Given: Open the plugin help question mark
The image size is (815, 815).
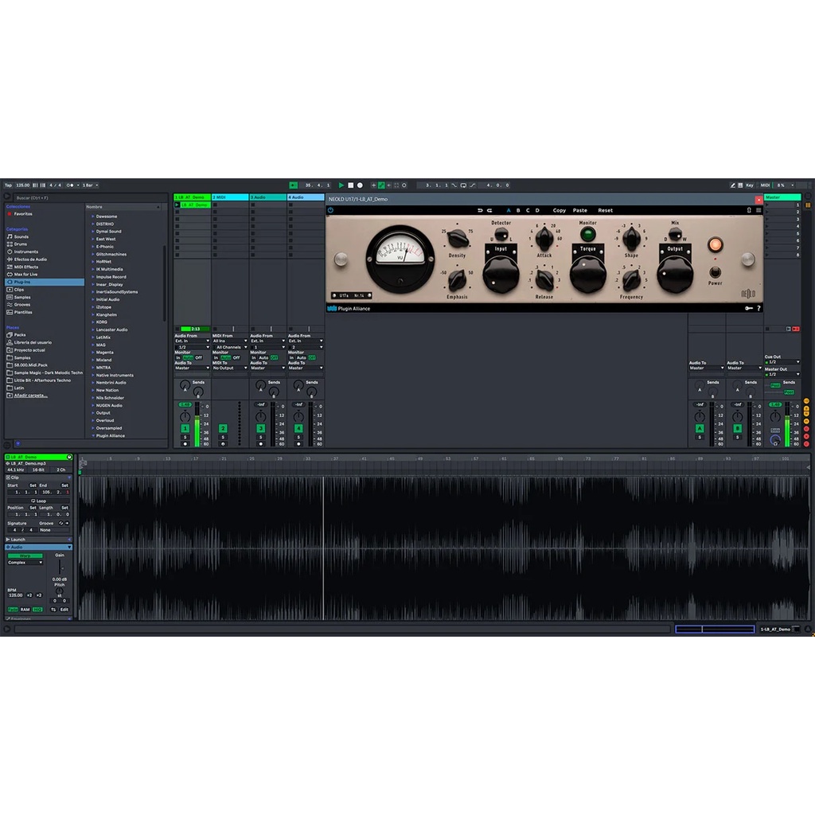Looking at the screenshot, I should tap(758, 308).
